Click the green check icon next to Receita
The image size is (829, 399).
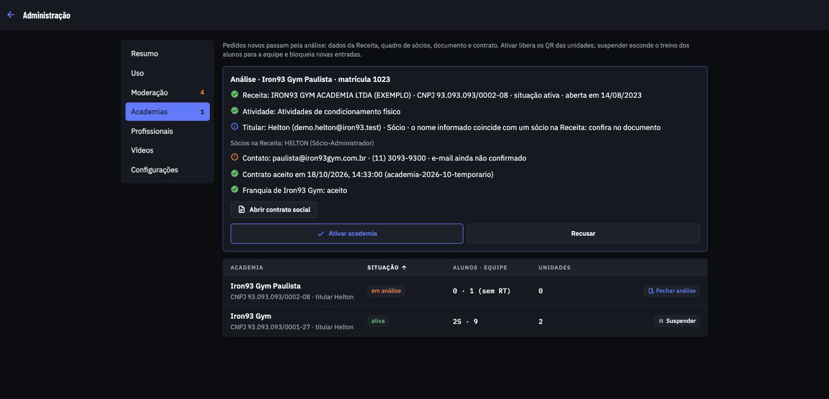(235, 95)
